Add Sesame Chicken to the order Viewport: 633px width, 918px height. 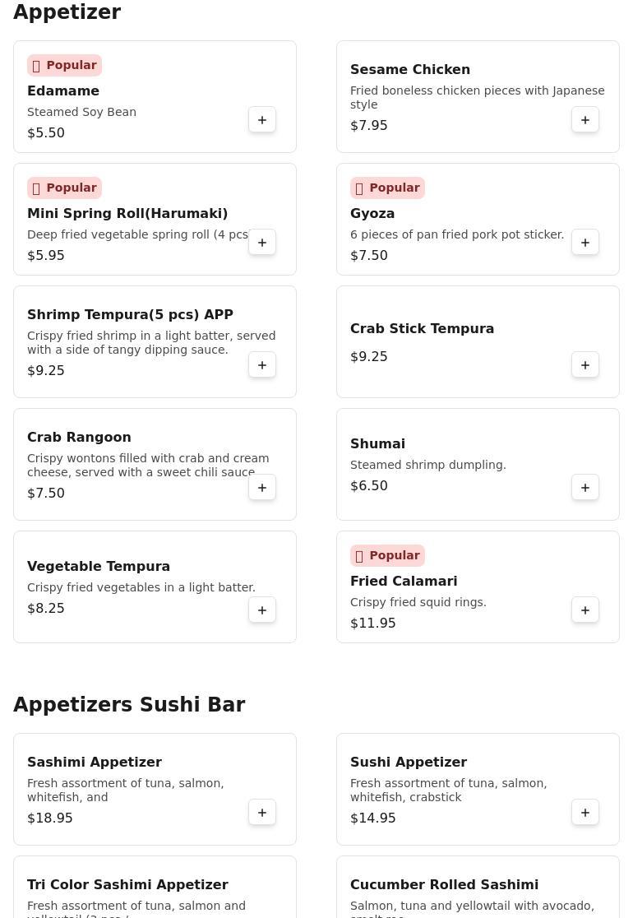pyautogui.click(x=585, y=120)
